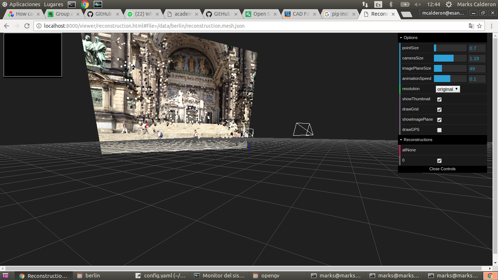Click the mcalderon@esan profile button
Image resolution: width=498 pixels, height=280 pixels.
pyautogui.click(x=443, y=13)
